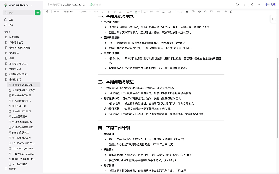The height and width of the screenshot is (174, 279).
Task: Toggle checklist formatting in toolbar
Action: point(163,12)
